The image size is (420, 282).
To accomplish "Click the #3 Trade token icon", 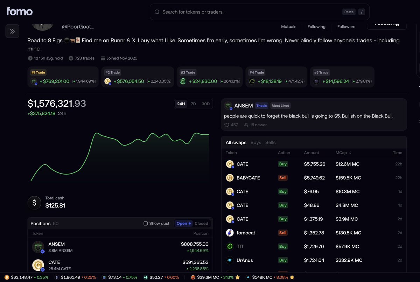I will [183, 81].
